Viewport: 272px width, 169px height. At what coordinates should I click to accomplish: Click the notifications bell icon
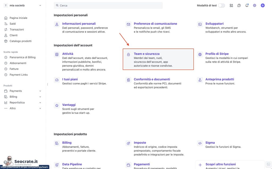tap(247, 5)
